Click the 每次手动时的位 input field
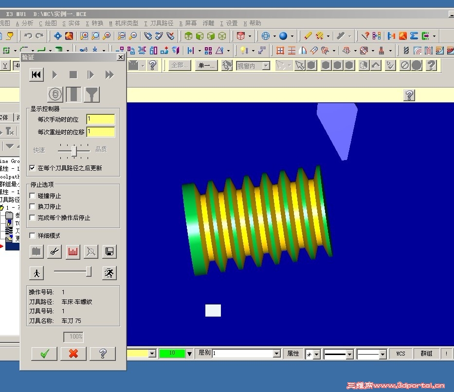 [100, 119]
